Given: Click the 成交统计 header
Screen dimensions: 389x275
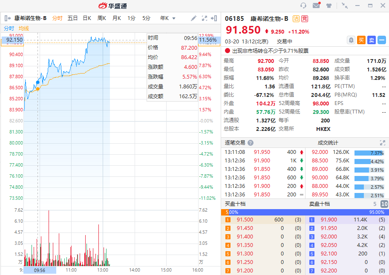Looking at the screenshot, I should pos(328,143).
